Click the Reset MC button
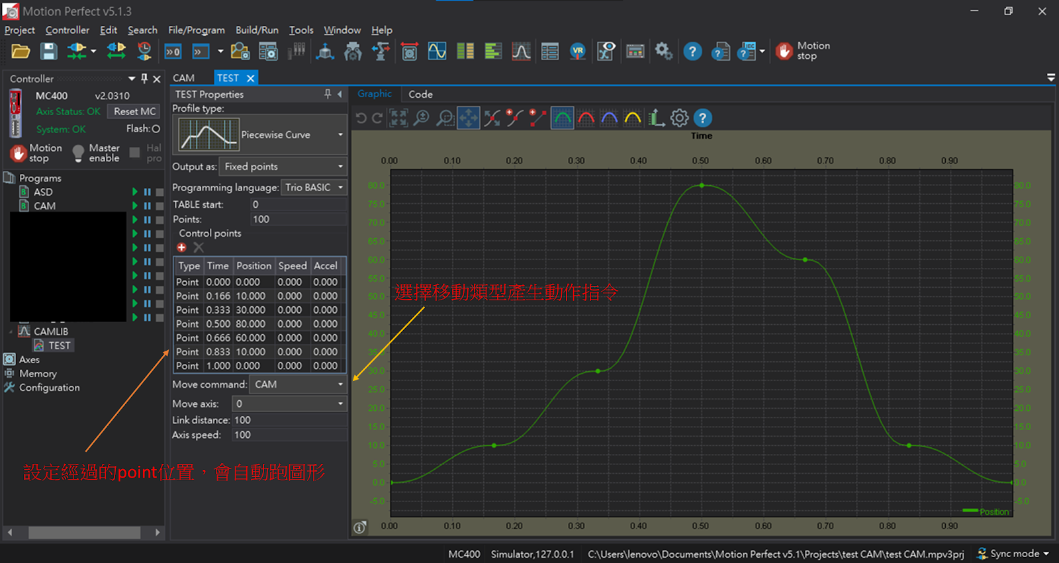The width and height of the screenshot is (1059, 563). point(134,112)
